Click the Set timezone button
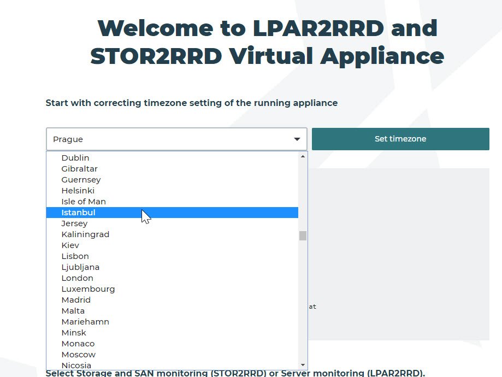The height and width of the screenshot is (377, 502). pos(400,139)
